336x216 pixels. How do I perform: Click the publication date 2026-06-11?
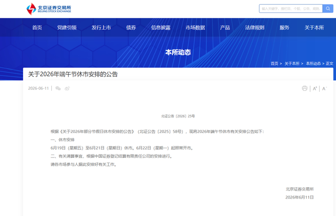38,88
